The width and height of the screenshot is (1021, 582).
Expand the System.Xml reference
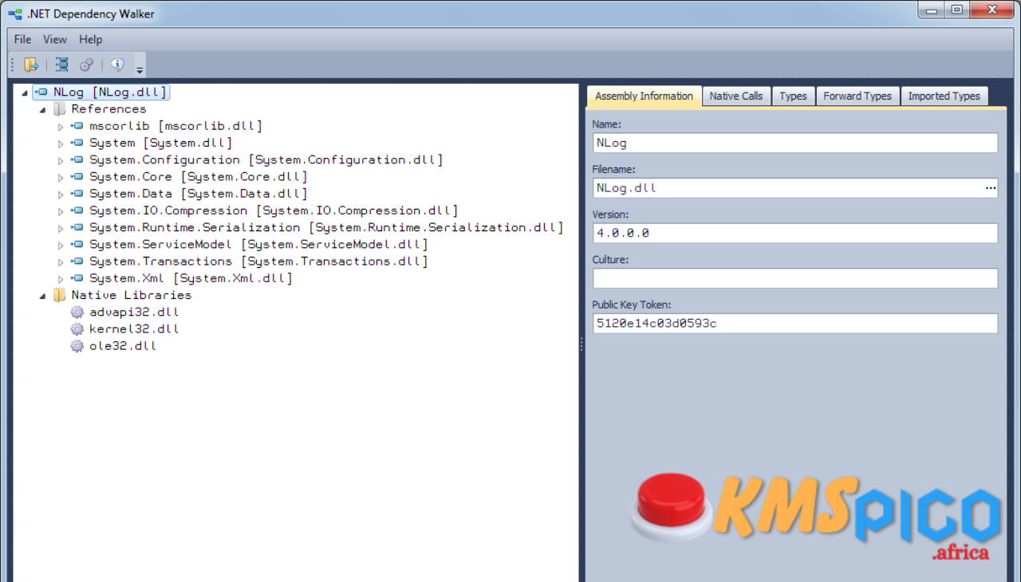click(60, 279)
